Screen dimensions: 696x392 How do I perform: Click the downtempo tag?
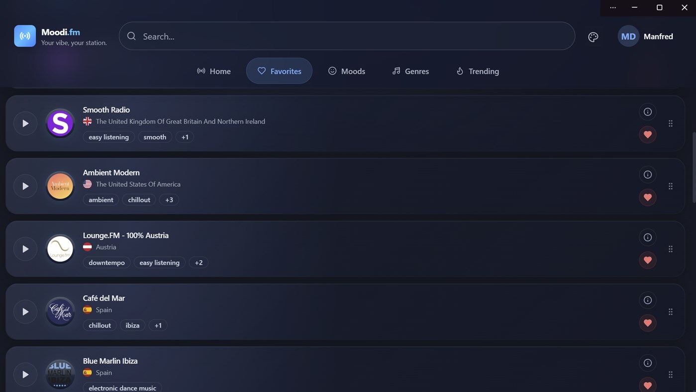[106, 262]
